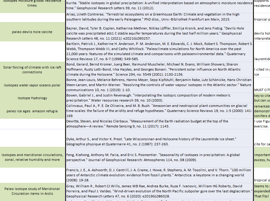The width and height of the screenshot is (270, 201).
Task: Click the Francis Antarctic climate evolution citation
Action: coord(159,175)
